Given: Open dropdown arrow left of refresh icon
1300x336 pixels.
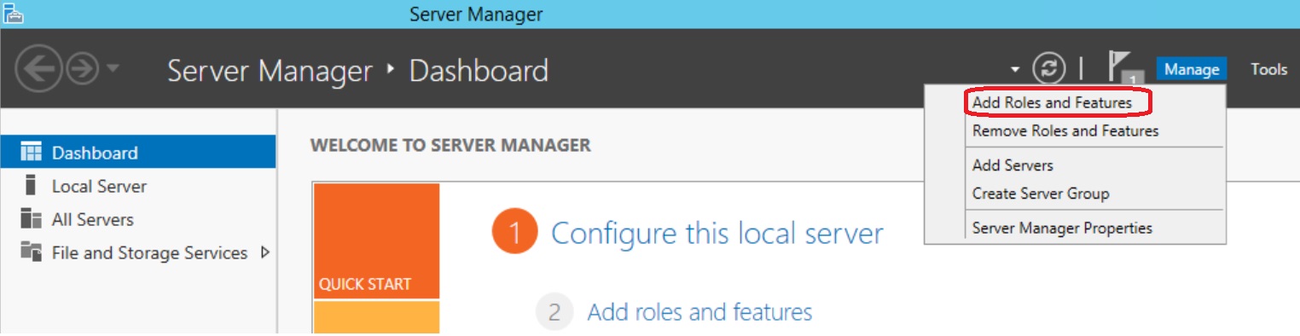Looking at the screenshot, I should pos(1014,69).
